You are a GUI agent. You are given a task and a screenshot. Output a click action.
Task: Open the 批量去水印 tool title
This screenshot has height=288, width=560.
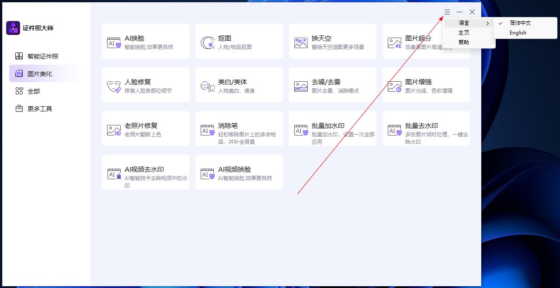(x=421, y=126)
